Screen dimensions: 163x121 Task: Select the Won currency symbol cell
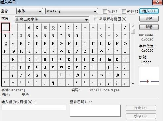(102, 51)
